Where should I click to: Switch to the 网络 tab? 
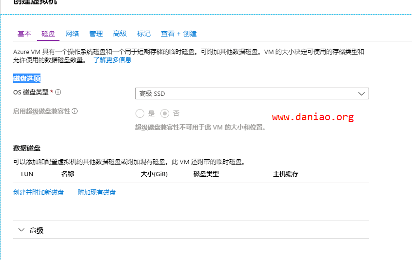[72, 34]
